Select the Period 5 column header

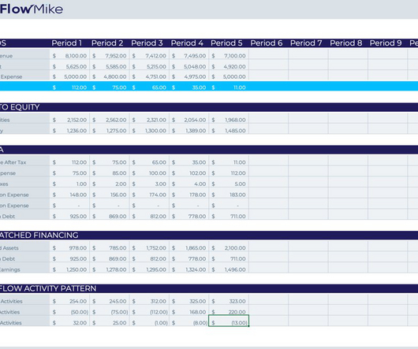[226, 43]
